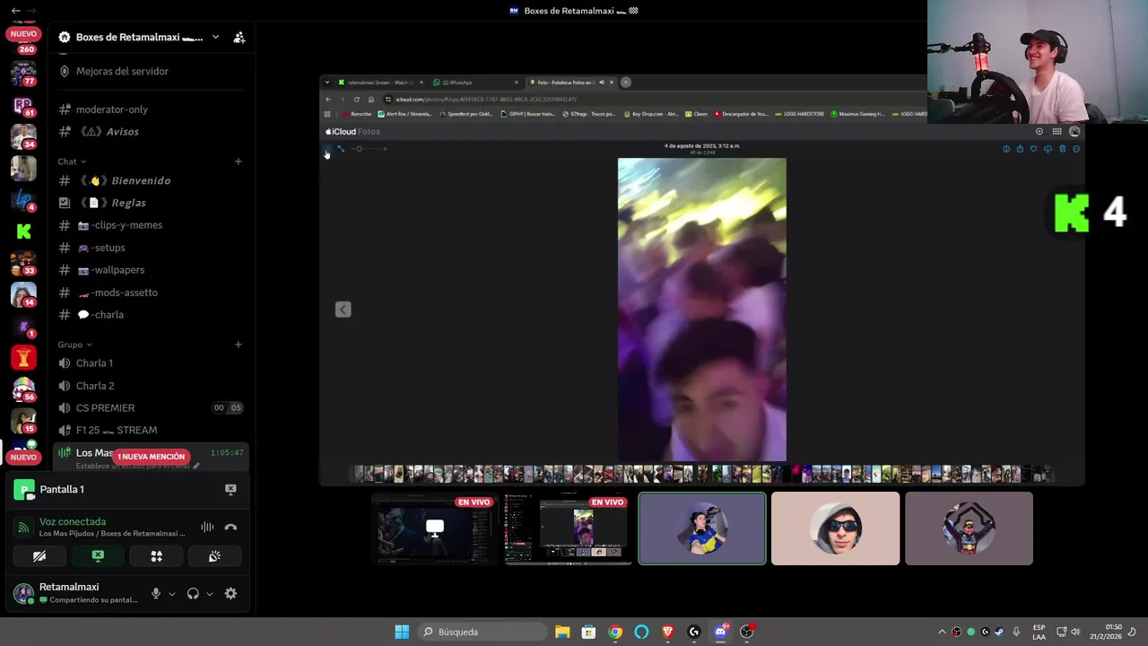This screenshot has width=1148, height=646.
Task: Click the photo filmstrip at the bottom
Action: click(702, 474)
